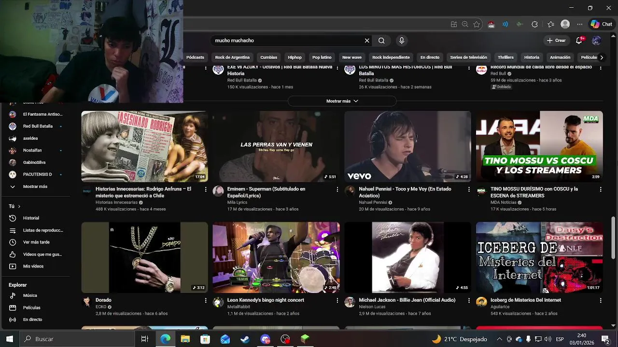Add page to favorites star icon
Image resolution: width=618 pixels, height=347 pixels.
click(x=477, y=24)
